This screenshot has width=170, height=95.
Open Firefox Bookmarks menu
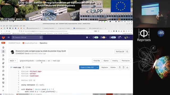(16, 26)
